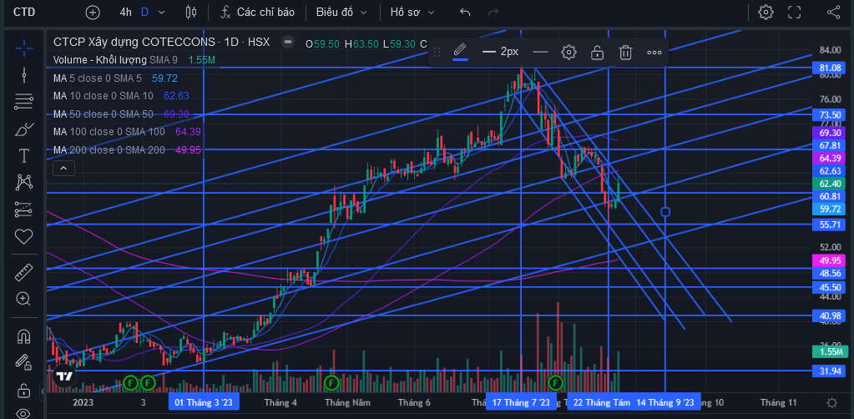The width and height of the screenshot is (854, 419).
Task: Toggle magnet mode
Action: click(24, 336)
